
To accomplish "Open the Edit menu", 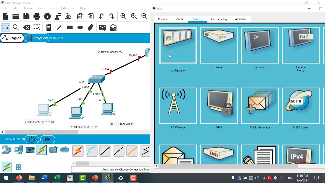I will click(15, 8).
